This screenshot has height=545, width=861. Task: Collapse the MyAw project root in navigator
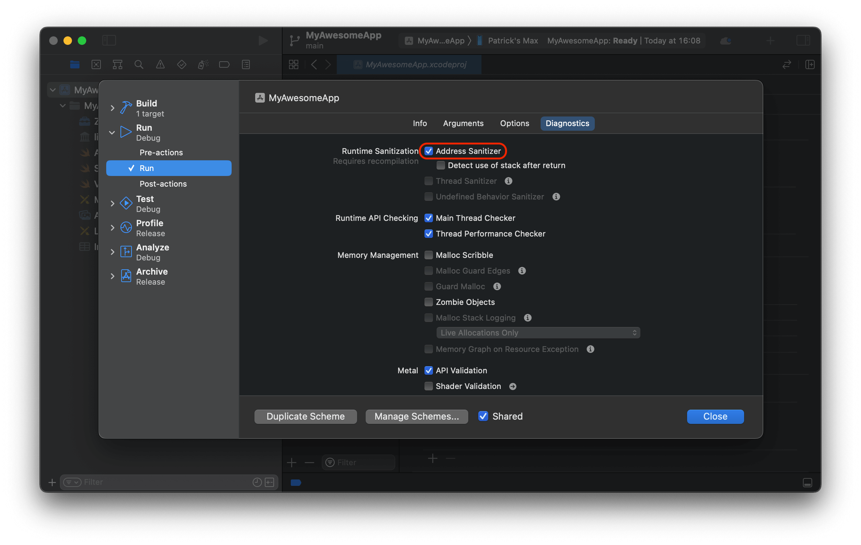pyautogui.click(x=53, y=90)
